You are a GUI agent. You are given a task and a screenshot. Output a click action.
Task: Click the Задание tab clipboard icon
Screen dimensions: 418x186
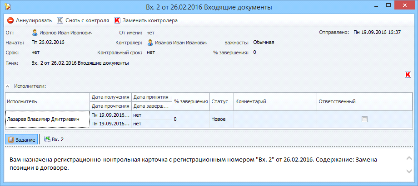[10, 139]
